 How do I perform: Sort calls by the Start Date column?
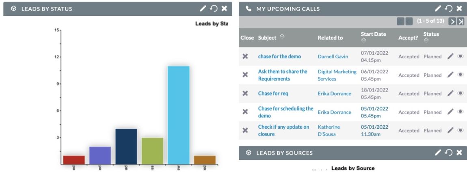click(363, 40)
